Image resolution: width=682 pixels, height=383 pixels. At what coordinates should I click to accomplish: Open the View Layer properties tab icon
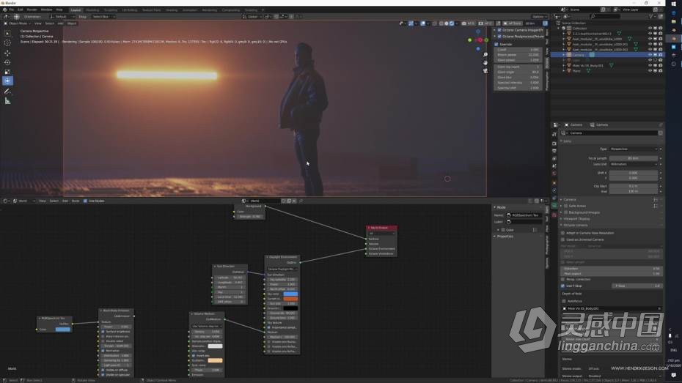tap(554, 158)
